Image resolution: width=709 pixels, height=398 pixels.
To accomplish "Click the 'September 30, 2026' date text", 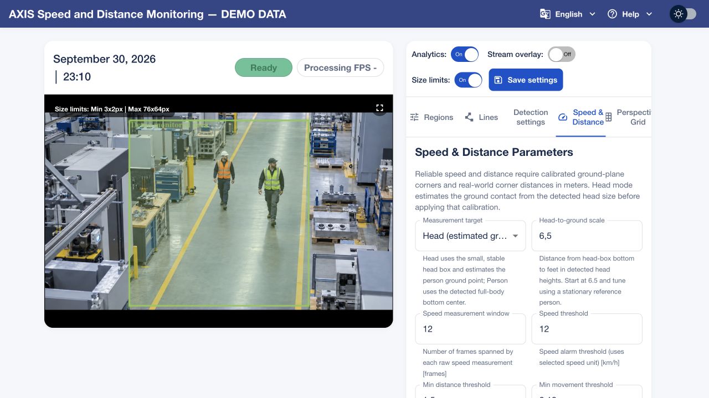I will point(104,59).
